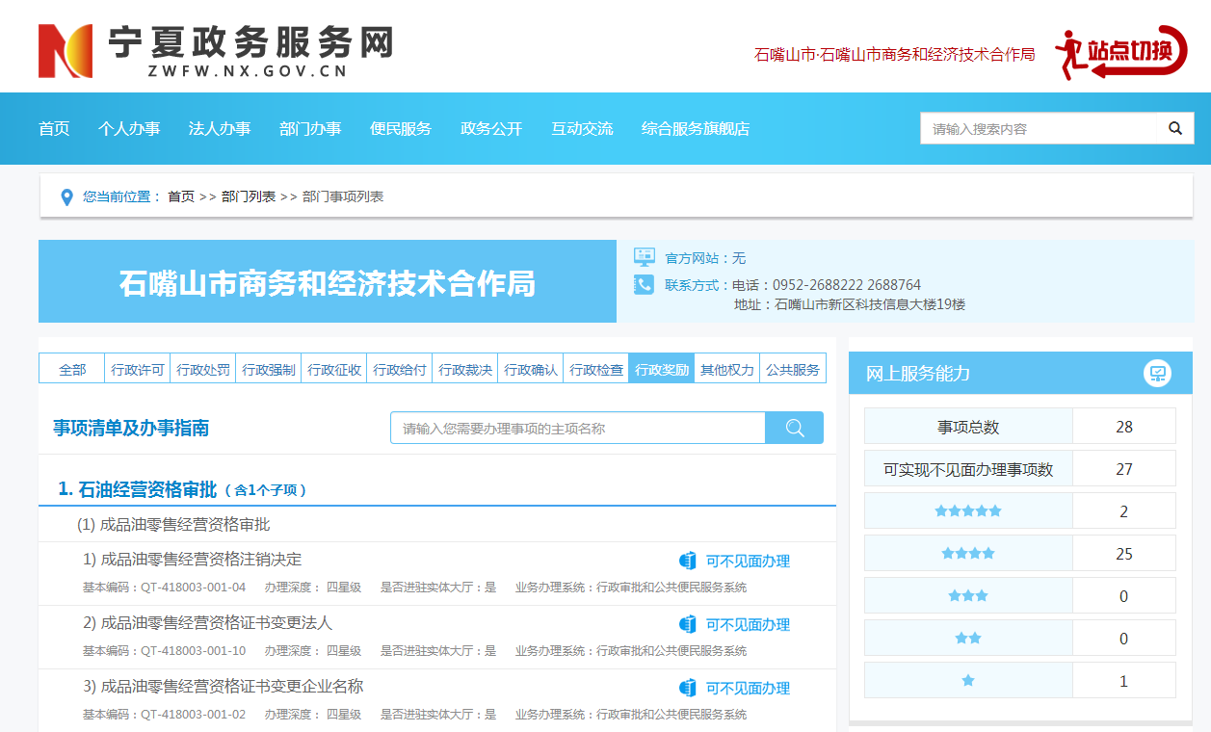Click the official website monitor icon
This screenshot has height=732, width=1211.
coord(644,257)
